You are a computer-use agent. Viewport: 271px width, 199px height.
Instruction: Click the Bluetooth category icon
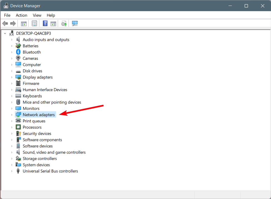point(18,52)
